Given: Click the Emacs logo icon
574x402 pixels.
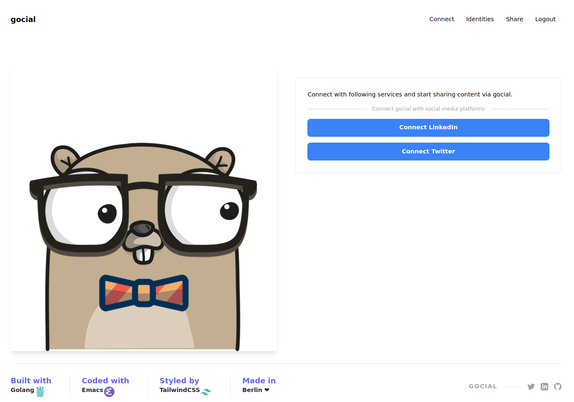Looking at the screenshot, I should pyautogui.click(x=109, y=392).
